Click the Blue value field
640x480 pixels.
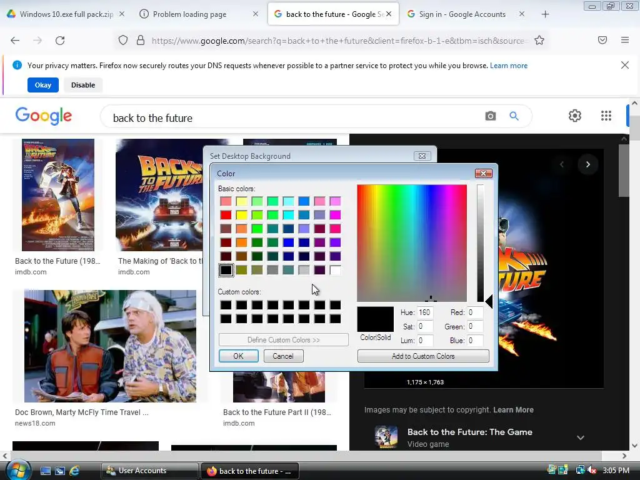coord(475,341)
